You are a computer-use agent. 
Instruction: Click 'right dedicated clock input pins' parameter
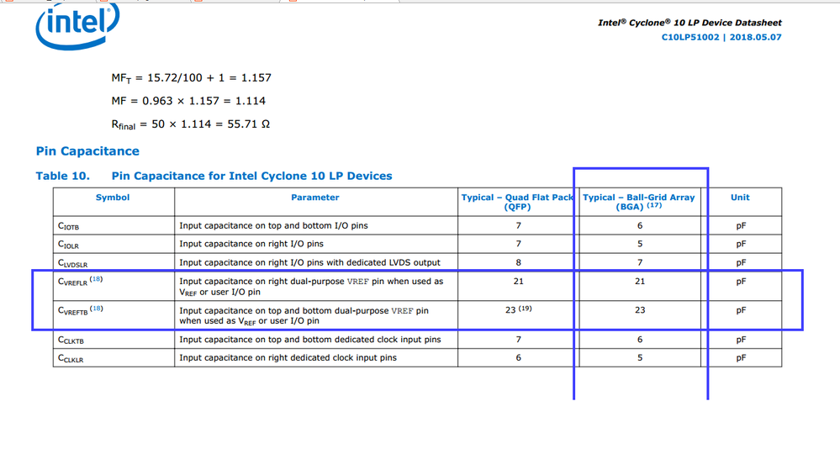[x=288, y=358]
